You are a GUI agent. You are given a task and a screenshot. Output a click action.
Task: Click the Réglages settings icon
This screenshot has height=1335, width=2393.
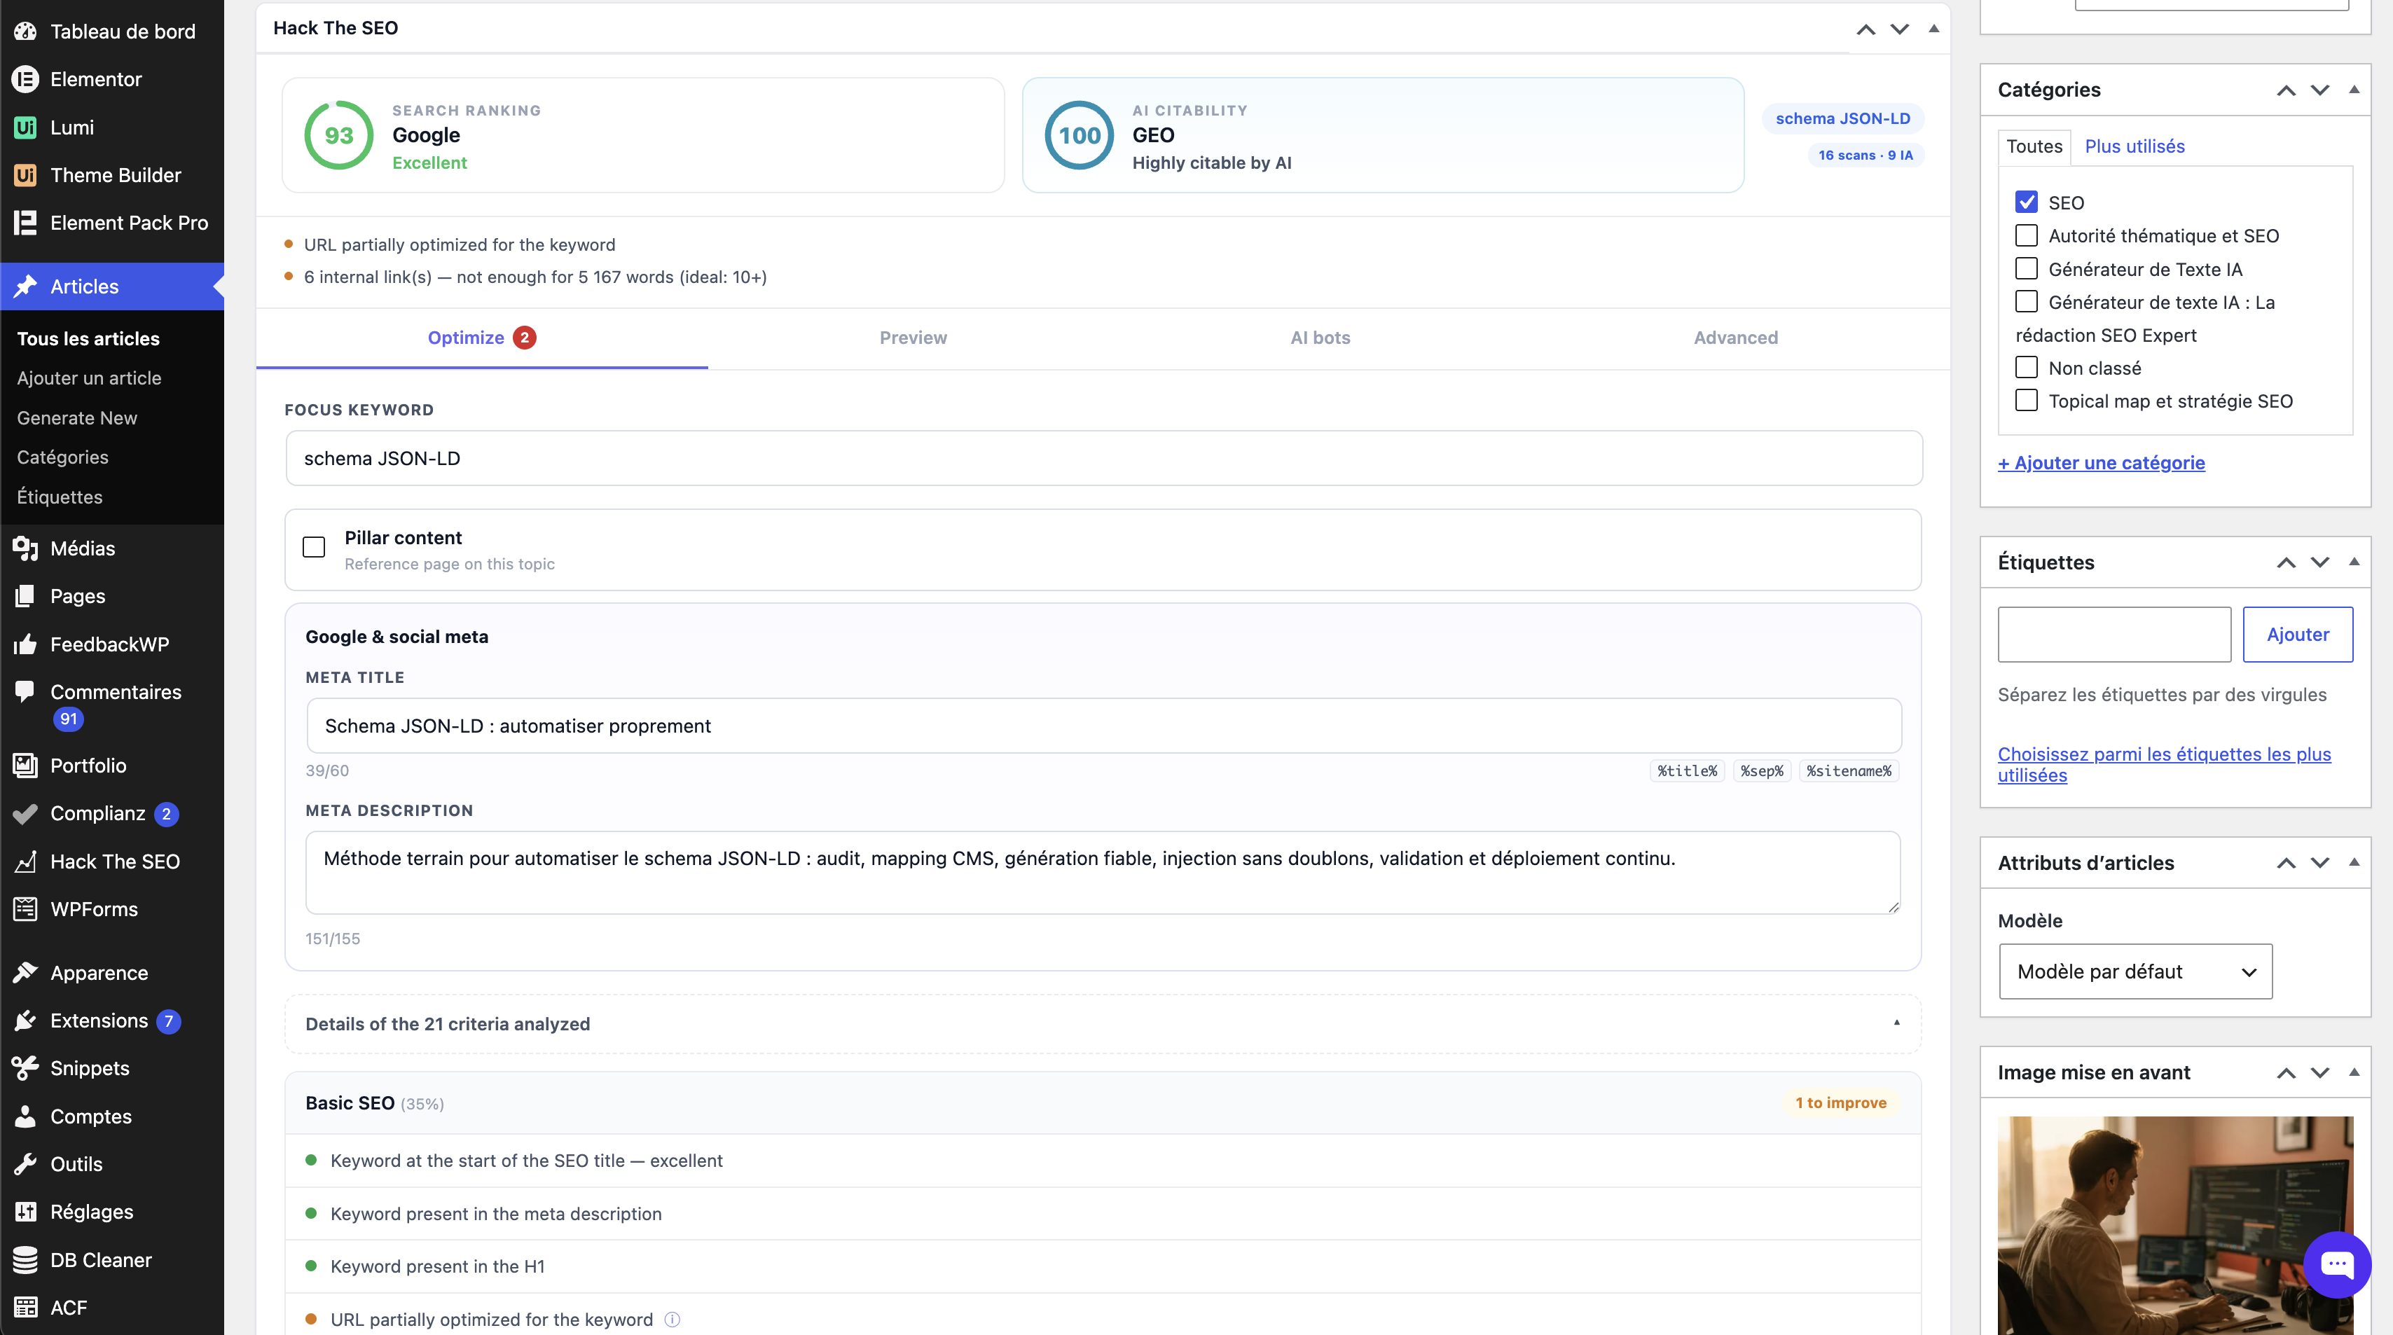[x=25, y=1212]
